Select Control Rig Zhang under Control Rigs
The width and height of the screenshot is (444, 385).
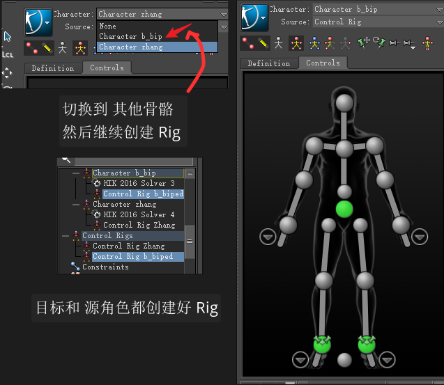[x=128, y=246]
